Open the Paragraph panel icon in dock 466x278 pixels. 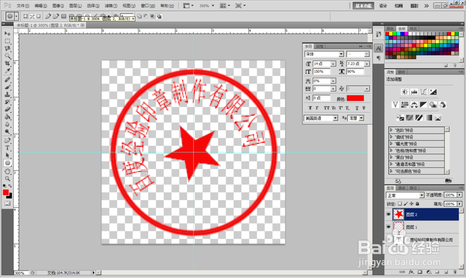[378, 58]
